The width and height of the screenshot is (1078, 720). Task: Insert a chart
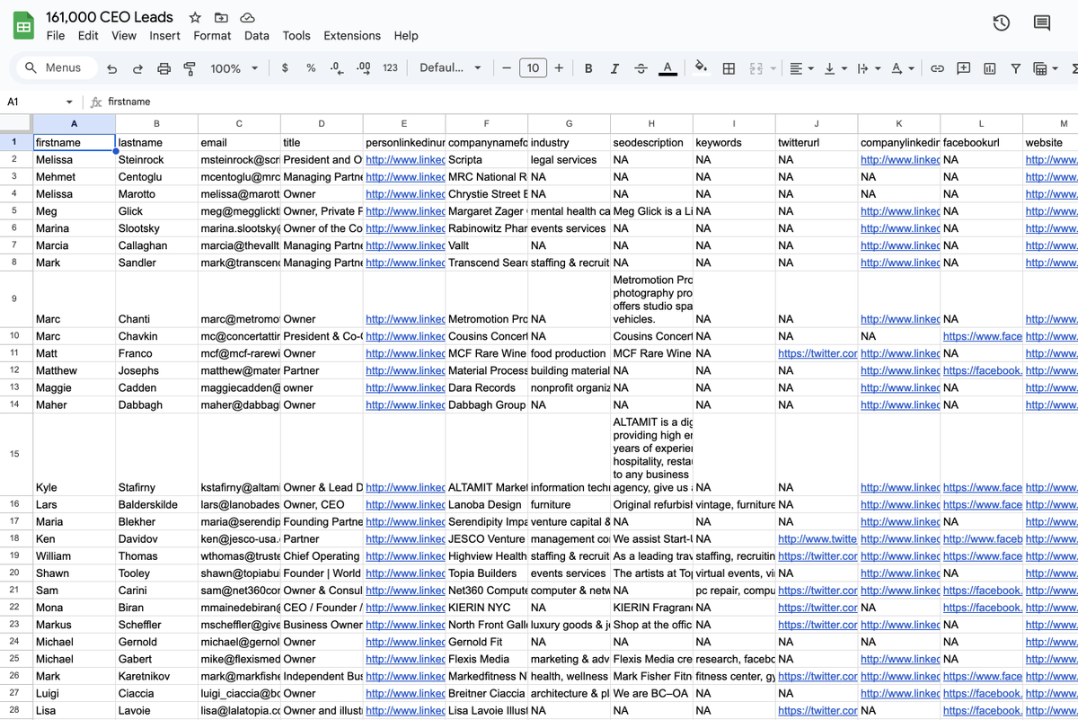[989, 67]
